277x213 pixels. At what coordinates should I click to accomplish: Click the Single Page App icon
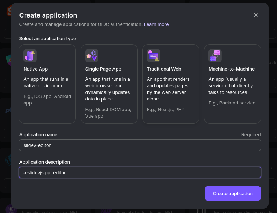92,56
